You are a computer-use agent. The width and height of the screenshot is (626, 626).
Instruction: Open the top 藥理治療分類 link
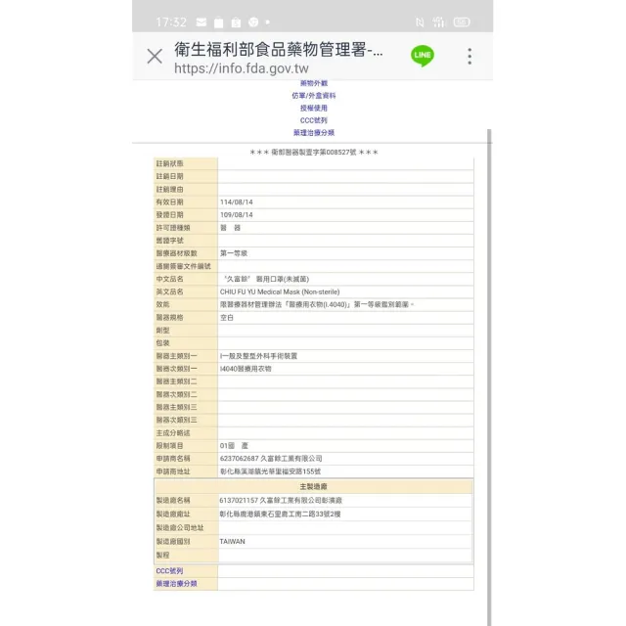click(x=313, y=132)
